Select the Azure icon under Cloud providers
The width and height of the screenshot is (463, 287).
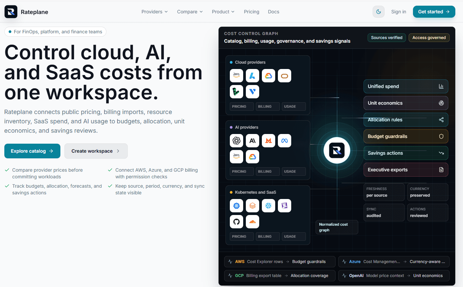[253, 76]
